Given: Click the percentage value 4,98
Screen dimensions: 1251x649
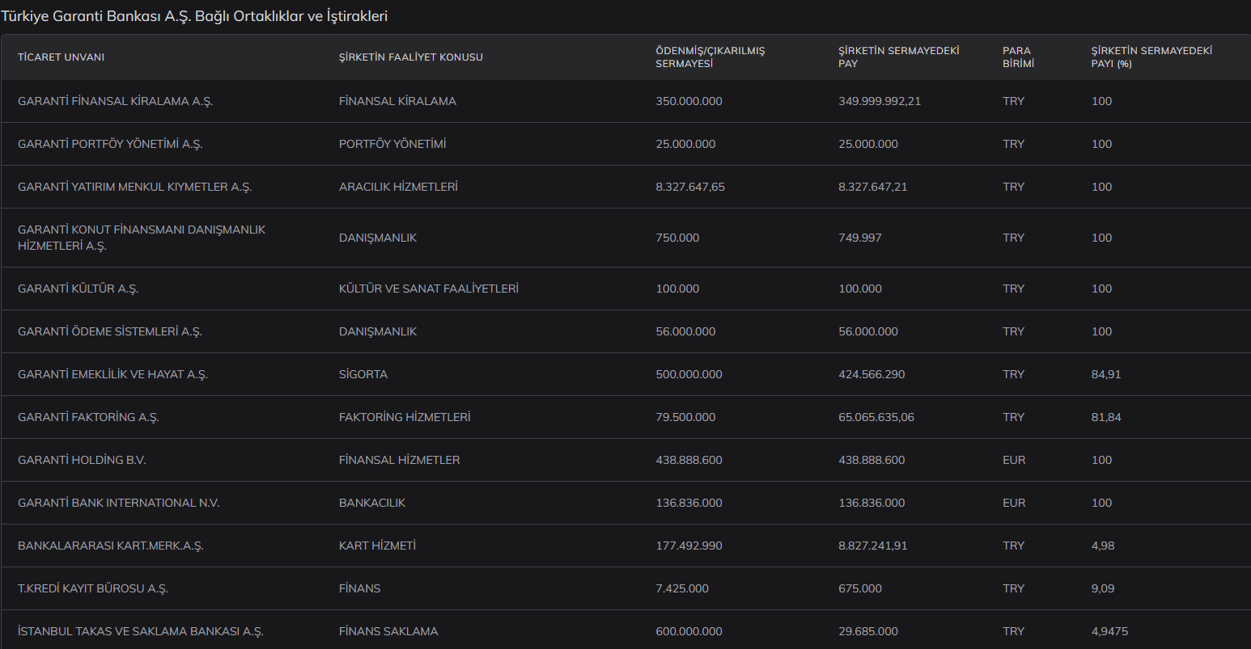Looking at the screenshot, I should pos(1103,546).
